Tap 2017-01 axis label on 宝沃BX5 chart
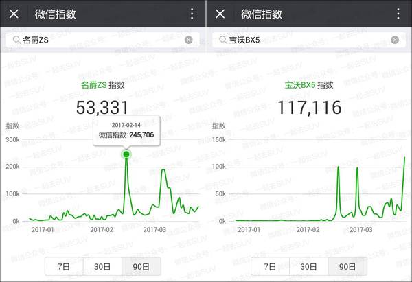This screenshot has width=412, height=282. (x=249, y=230)
